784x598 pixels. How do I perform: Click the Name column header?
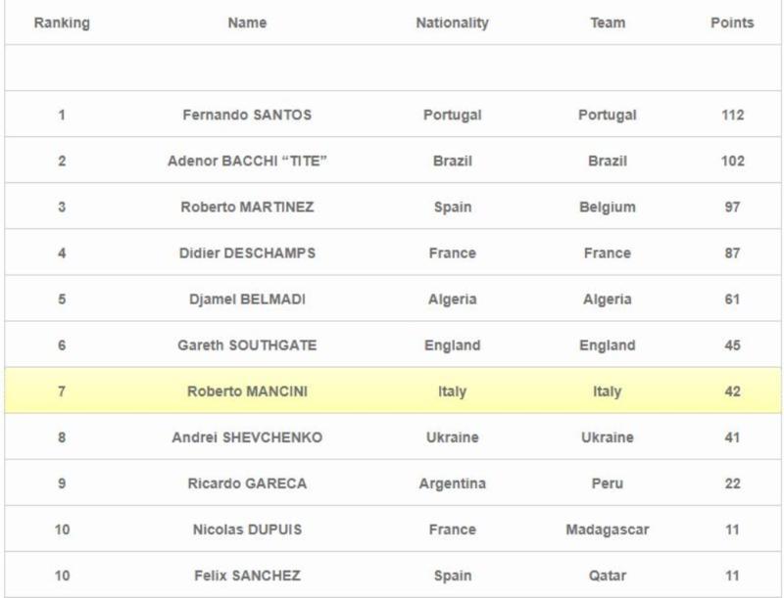pyautogui.click(x=247, y=23)
